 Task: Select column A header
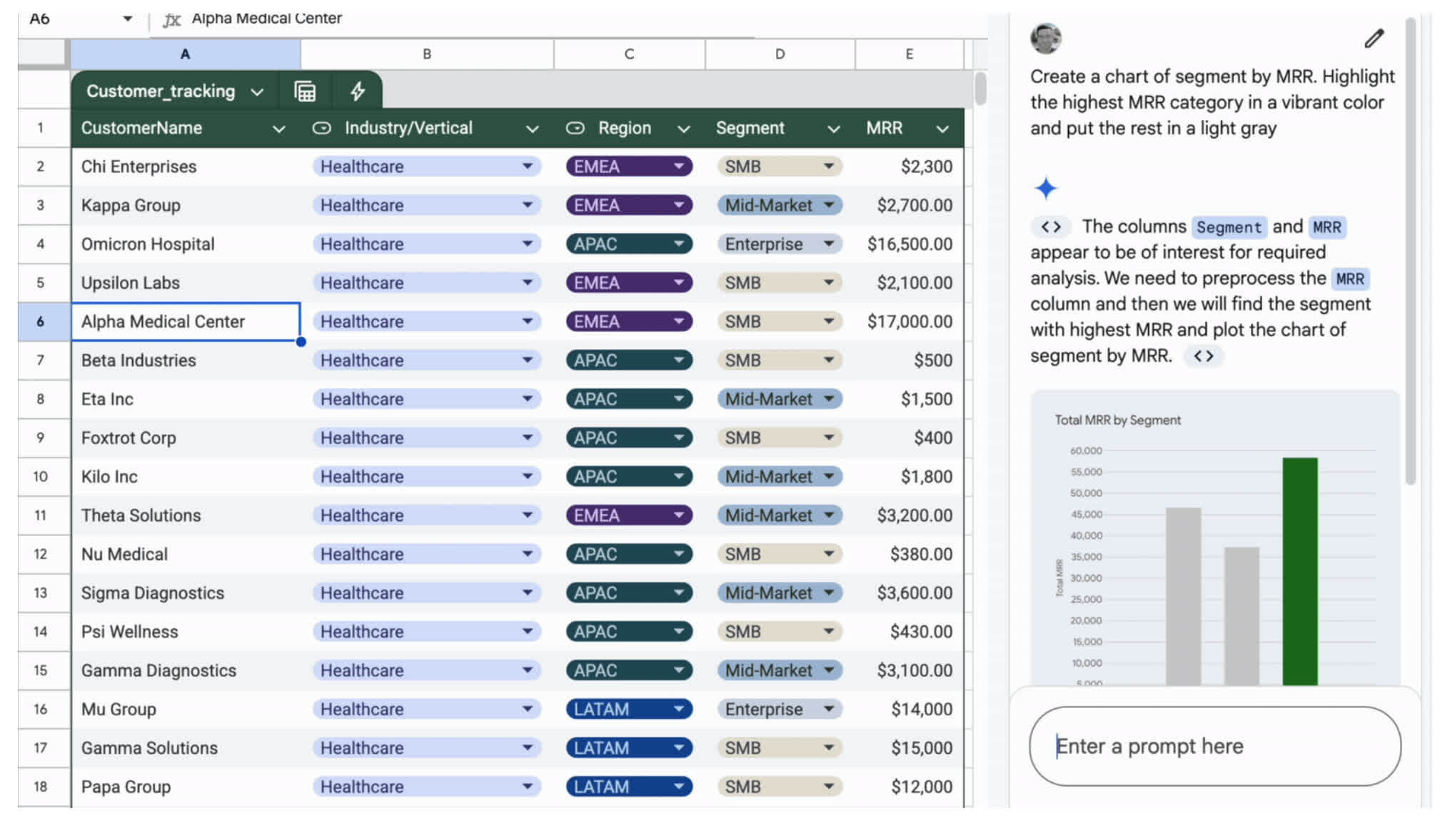(185, 54)
